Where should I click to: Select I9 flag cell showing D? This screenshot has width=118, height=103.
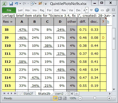pyautogui.click(x=103, y=38)
